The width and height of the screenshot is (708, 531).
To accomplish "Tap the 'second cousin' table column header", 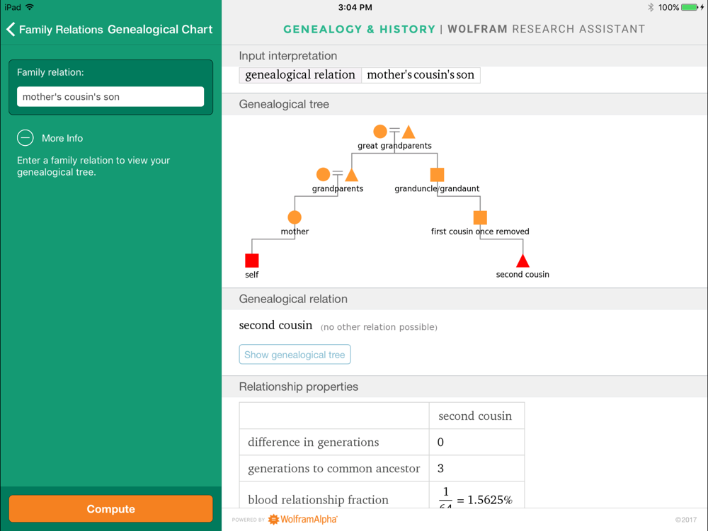I will (x=476, y=416).
